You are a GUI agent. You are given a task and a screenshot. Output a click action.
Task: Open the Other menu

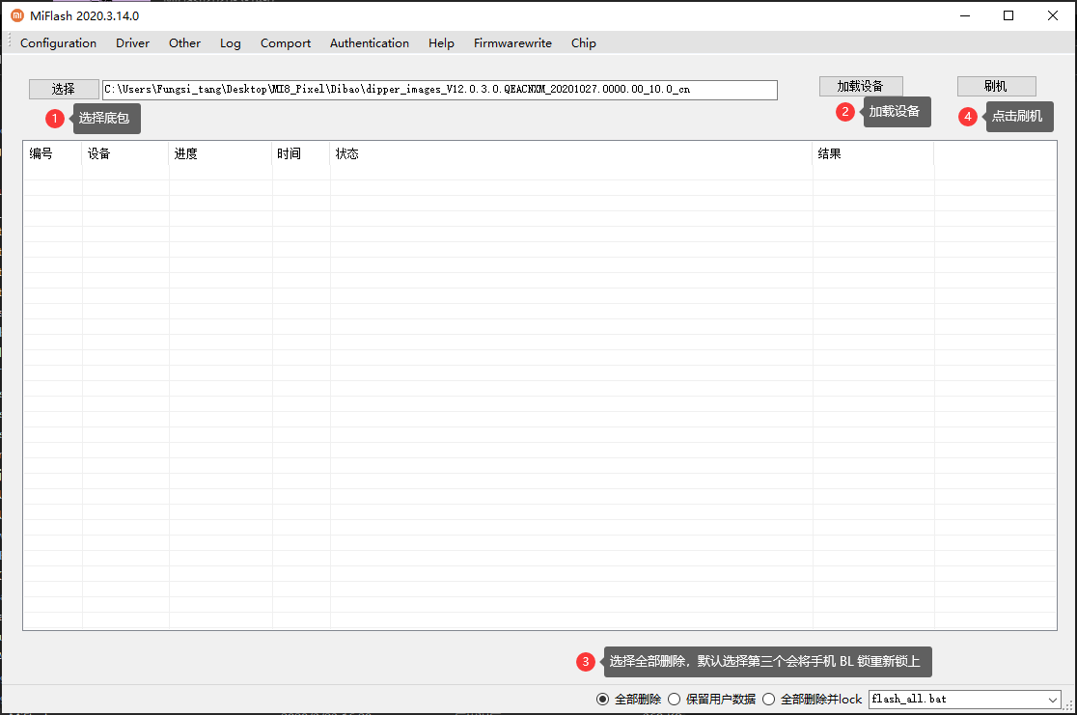coord(184,43)
